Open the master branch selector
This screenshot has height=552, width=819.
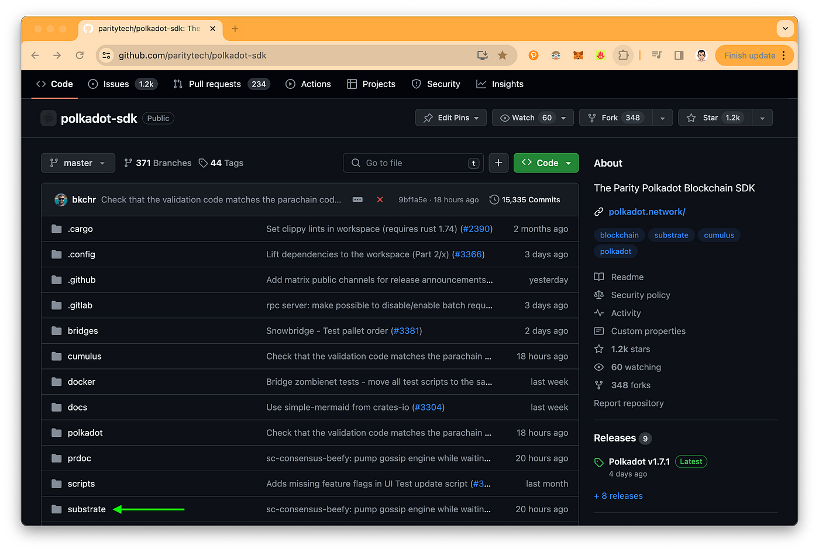tap(78, 163)
